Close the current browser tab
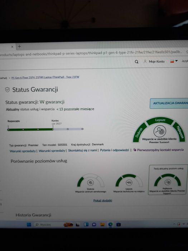The width and height of the screenshot is (188, 251). 12,47
